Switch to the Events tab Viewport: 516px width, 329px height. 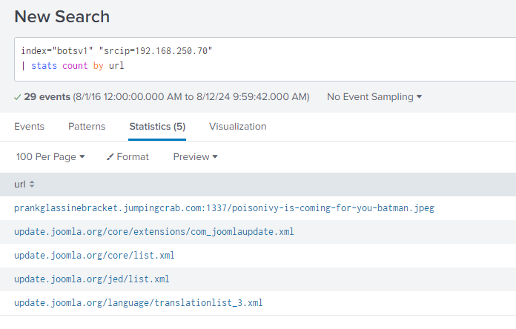point(29,127)
